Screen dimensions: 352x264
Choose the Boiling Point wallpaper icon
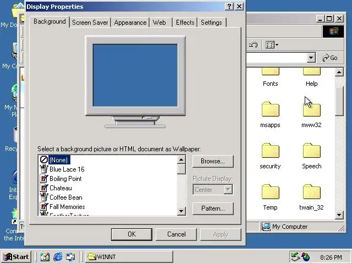44,179
